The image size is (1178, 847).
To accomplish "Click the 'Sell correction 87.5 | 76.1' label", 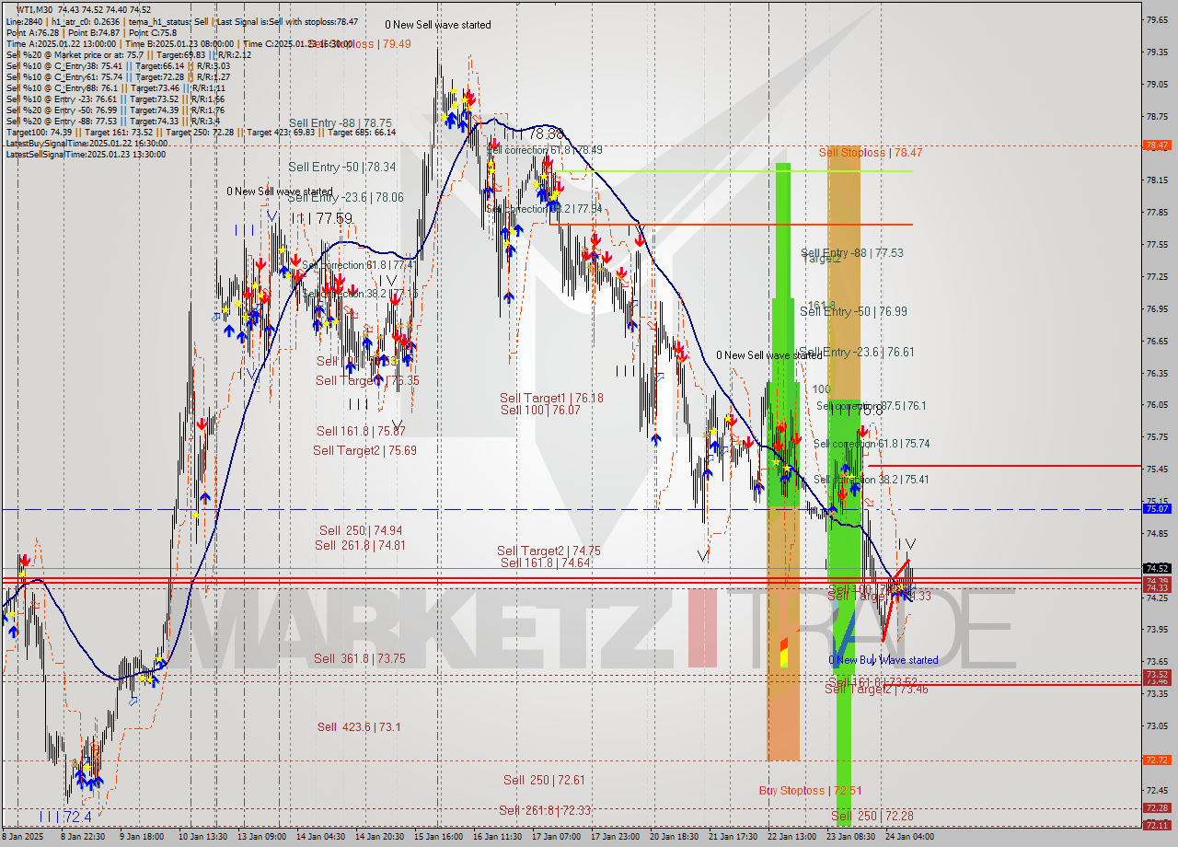I will pos(871,406).
